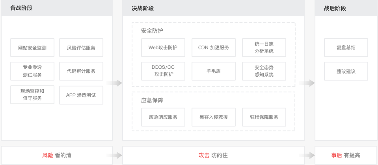This screenshot has width=378, height=165.
Task: Select the 风险评估服务 box
Action: [x=81, y=48]
